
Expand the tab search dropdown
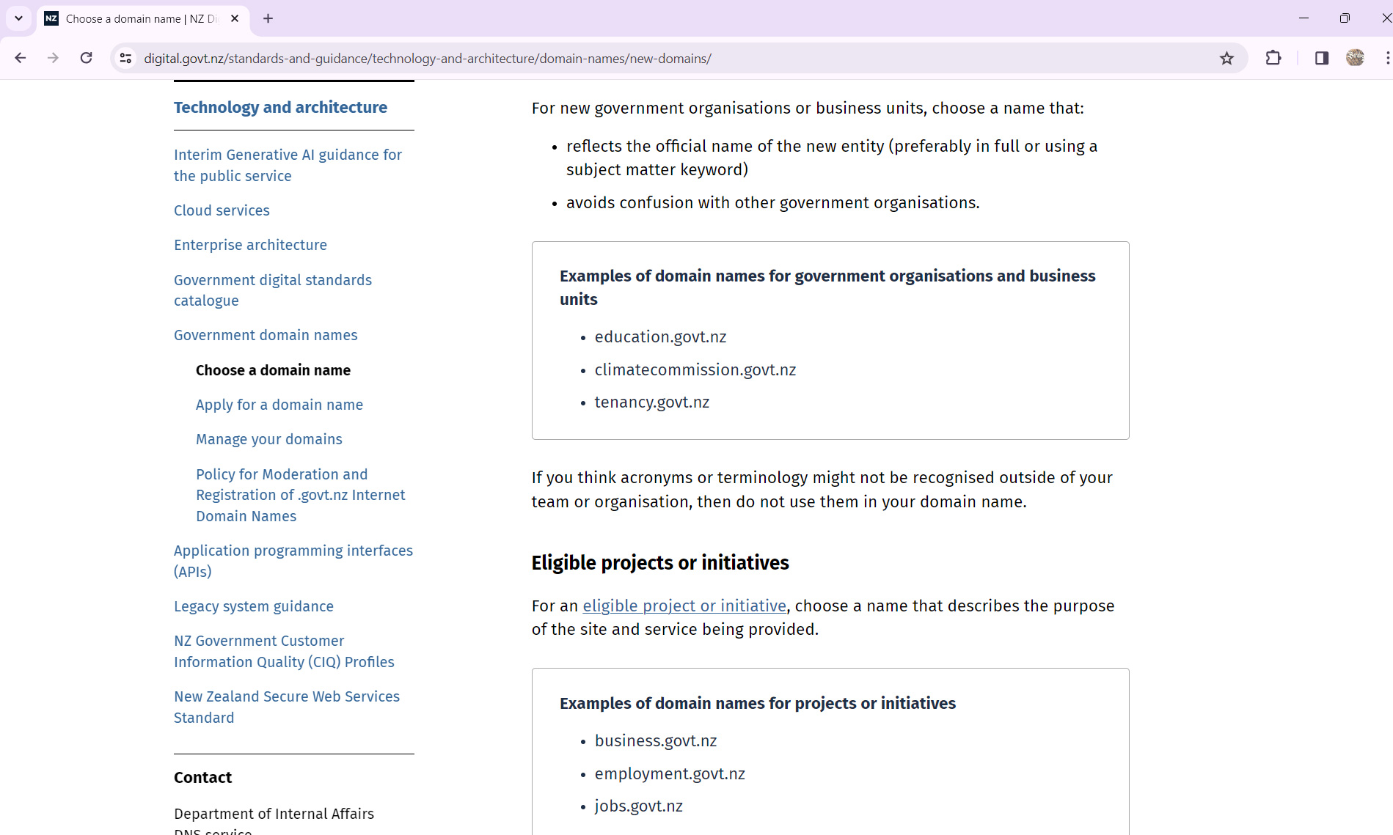[18, 18]
